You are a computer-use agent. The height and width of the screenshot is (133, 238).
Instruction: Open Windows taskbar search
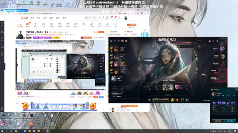tap(7, 131)
